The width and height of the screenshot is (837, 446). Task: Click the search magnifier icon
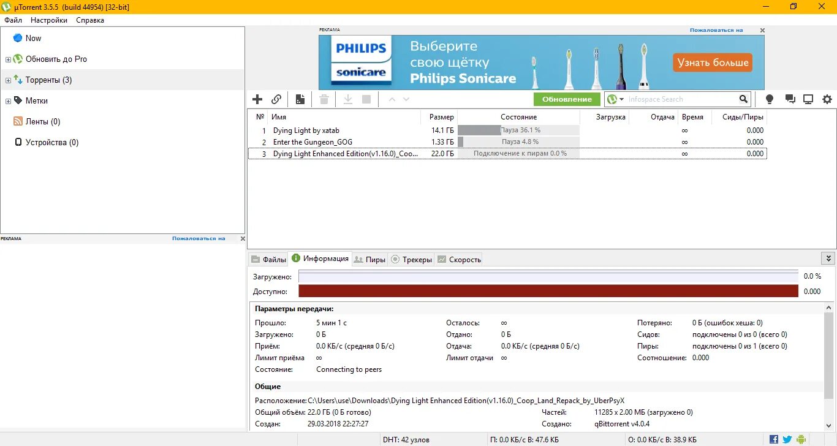coord(743,99)
